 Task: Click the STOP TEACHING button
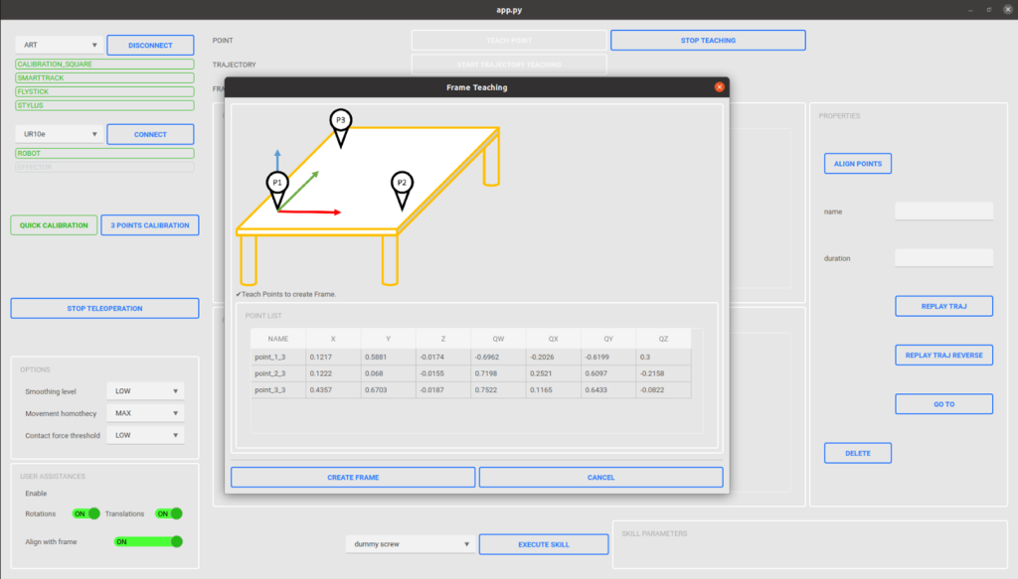pyautogui.click(x=707, y=41)
